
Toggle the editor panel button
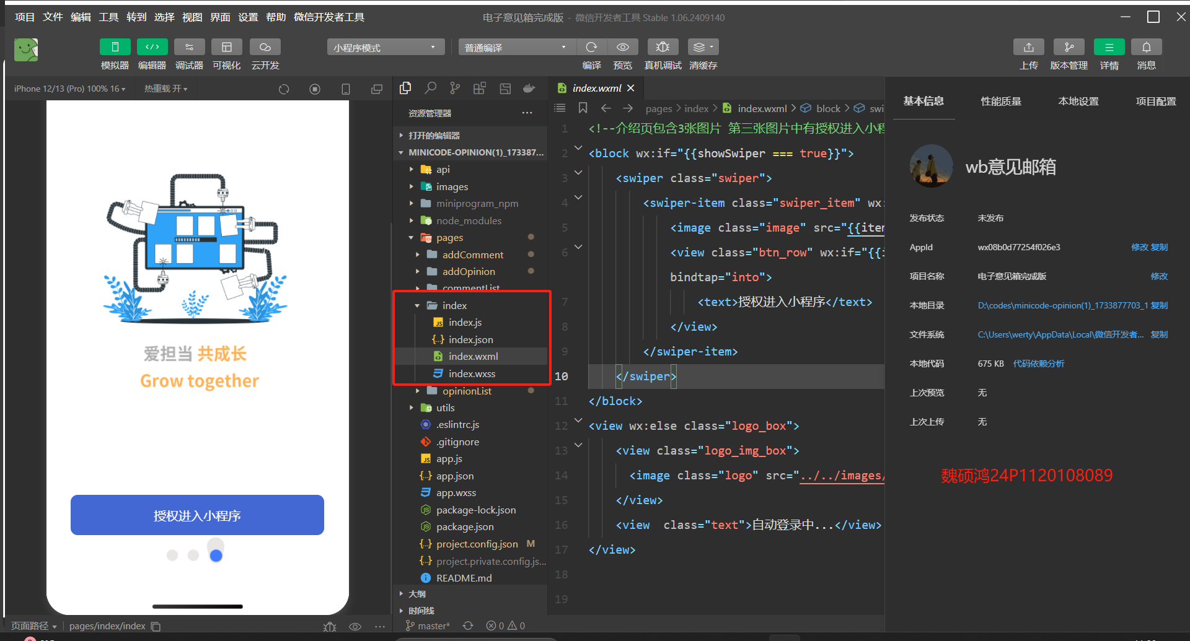pos(152,47)
